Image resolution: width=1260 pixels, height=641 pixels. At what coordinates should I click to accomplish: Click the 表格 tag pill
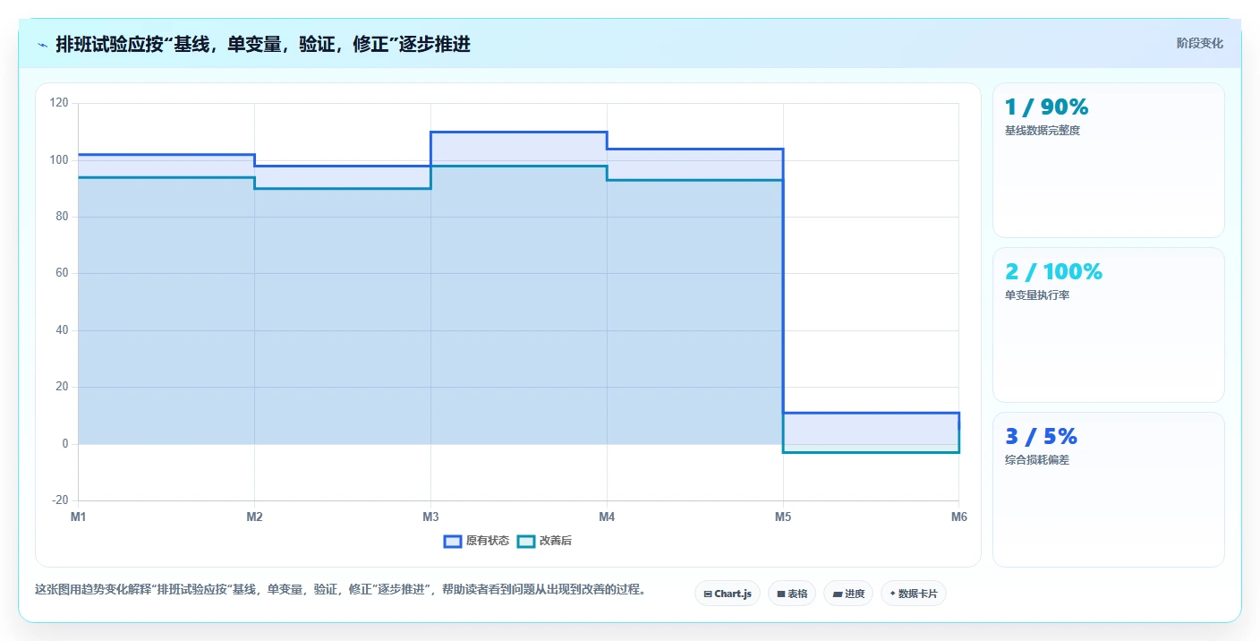point(792,594)
